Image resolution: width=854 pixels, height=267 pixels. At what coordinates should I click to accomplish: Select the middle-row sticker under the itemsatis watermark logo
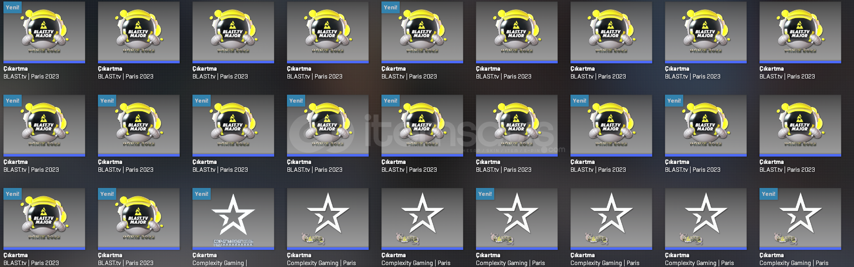tap(327, 126)
